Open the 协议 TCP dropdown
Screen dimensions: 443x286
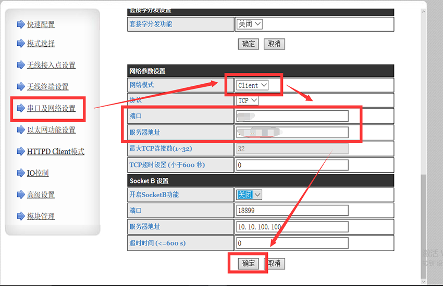pos(248,100)
